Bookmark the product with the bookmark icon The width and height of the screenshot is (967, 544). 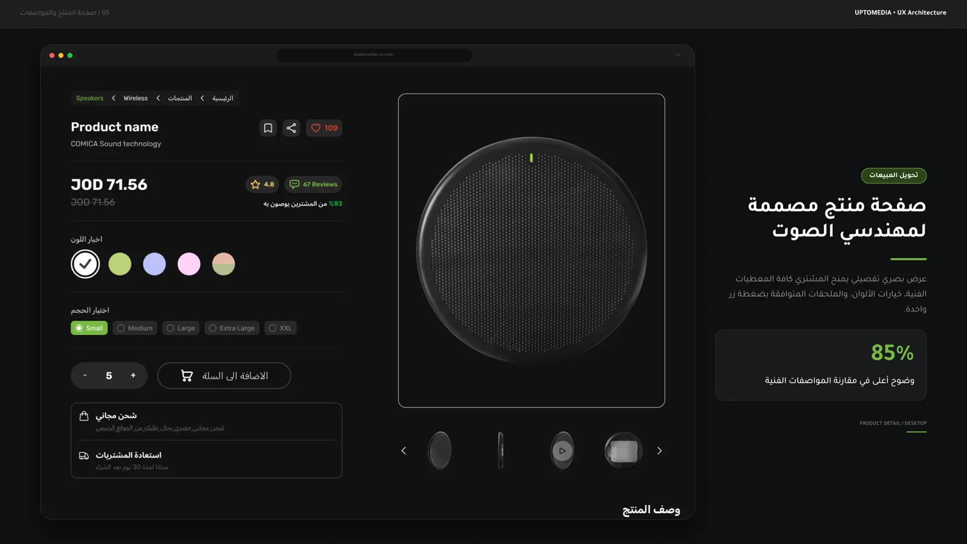(268, 128)
